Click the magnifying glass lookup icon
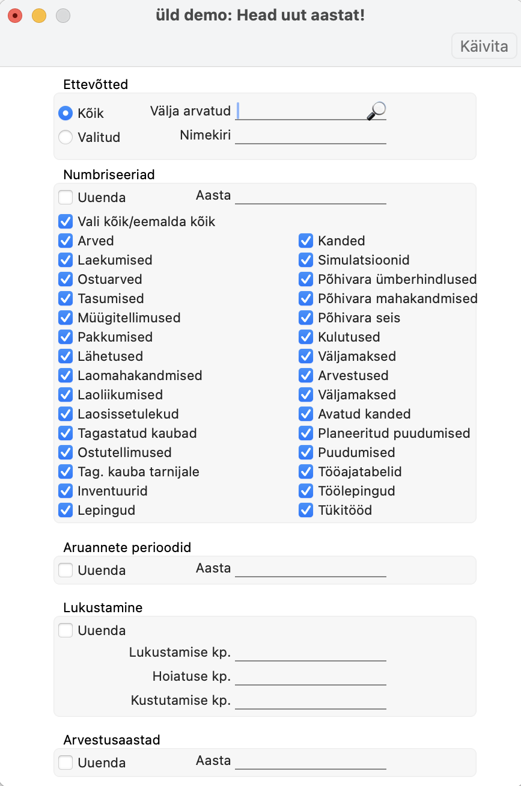This screenshot has width=521, height=786. coord(377,110)
